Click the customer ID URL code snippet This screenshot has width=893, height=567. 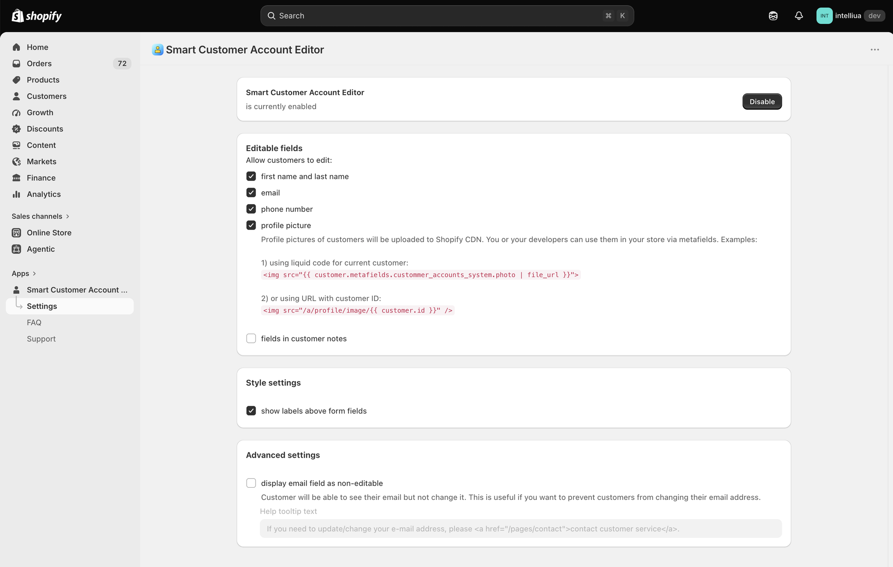[x=358, y=310]
